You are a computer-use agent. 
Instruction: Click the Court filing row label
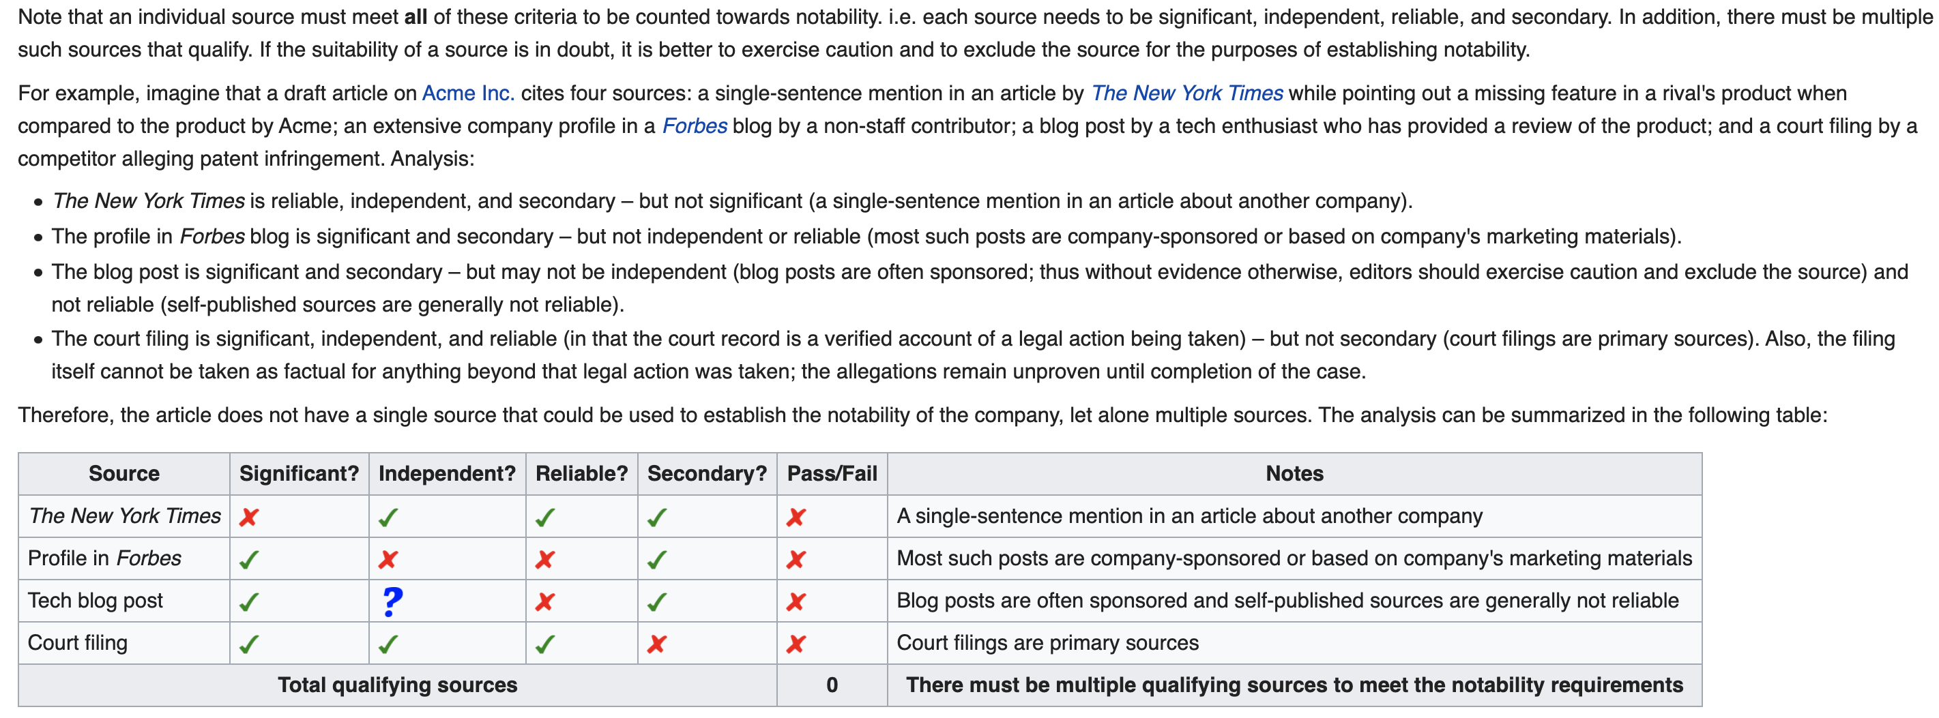click(x=78, y=643)
